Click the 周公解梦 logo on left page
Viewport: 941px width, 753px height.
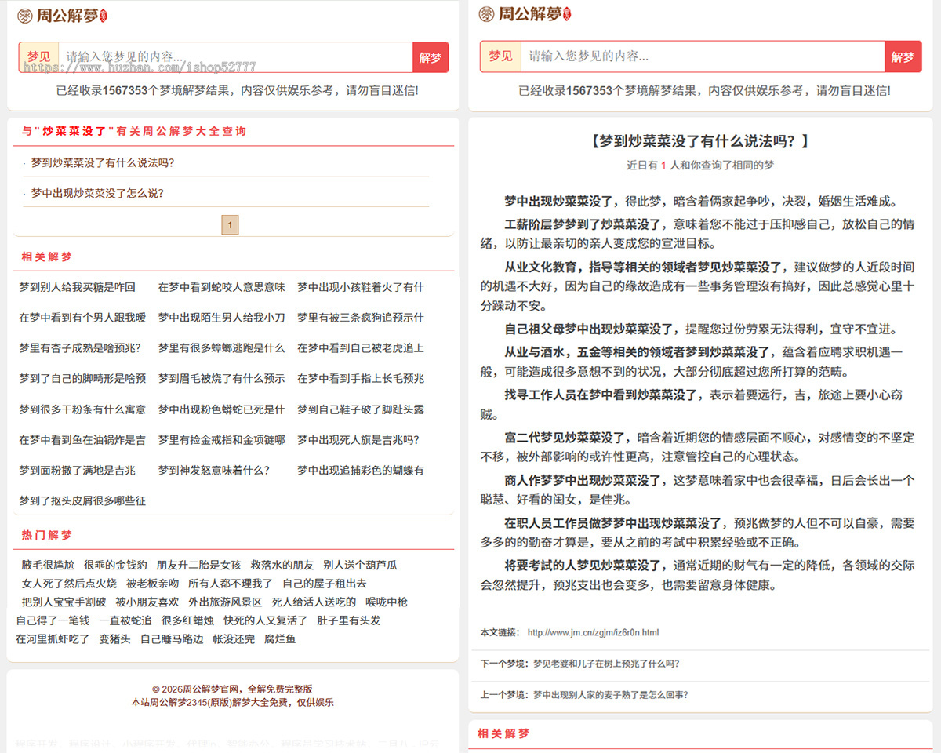tap(63, 15)
